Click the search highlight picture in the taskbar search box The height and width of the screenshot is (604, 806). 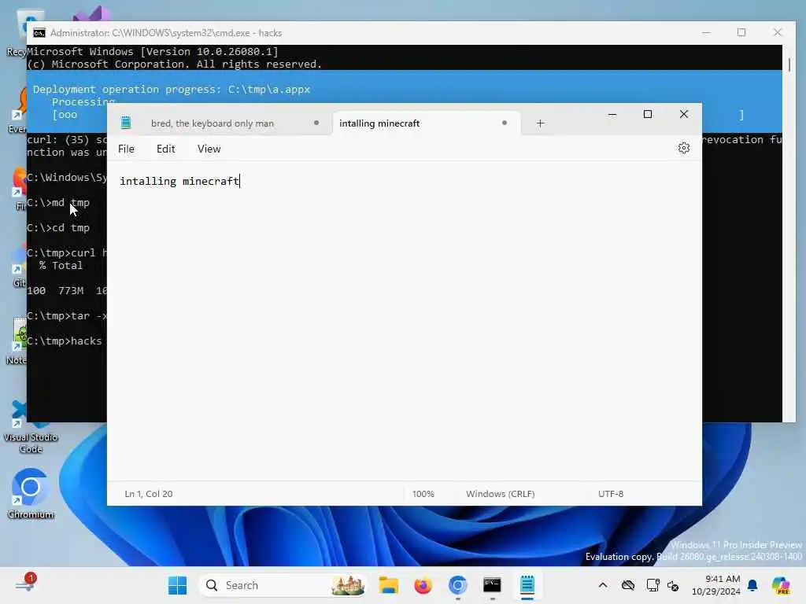[x=347, y=585]
